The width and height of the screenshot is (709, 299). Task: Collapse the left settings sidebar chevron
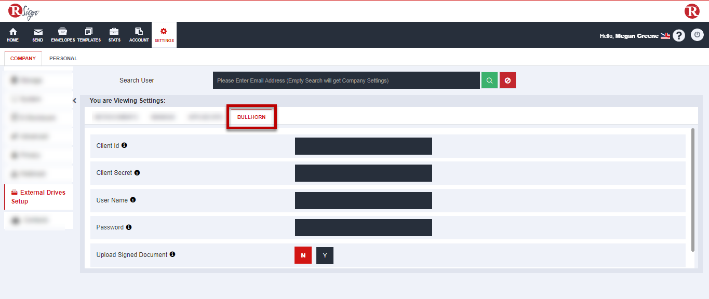[74, 100]
